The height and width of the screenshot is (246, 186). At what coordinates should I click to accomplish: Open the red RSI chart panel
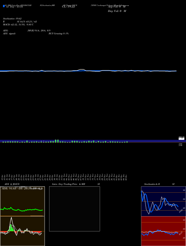coord(163,231)
